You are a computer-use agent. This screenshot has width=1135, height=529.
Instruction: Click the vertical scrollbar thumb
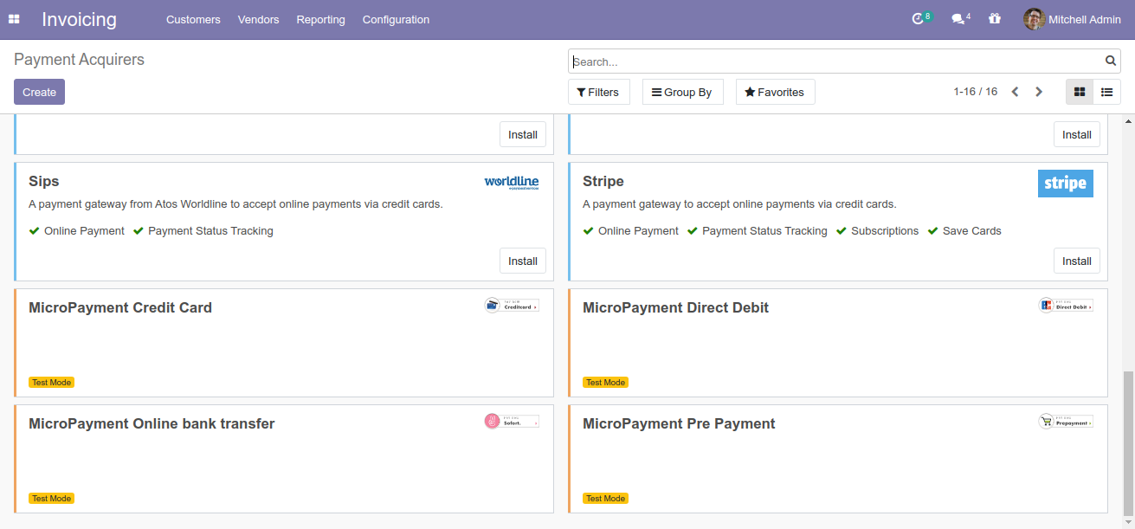coord(1127,444)
